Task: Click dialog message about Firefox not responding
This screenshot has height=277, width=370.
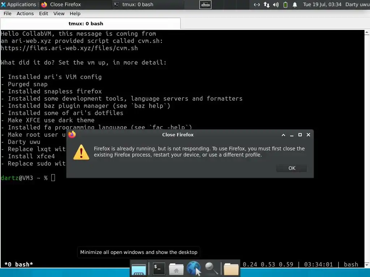Action: coord(199,152)
